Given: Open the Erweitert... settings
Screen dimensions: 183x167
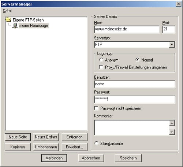Looking at the screenshot, I should 75,147.
